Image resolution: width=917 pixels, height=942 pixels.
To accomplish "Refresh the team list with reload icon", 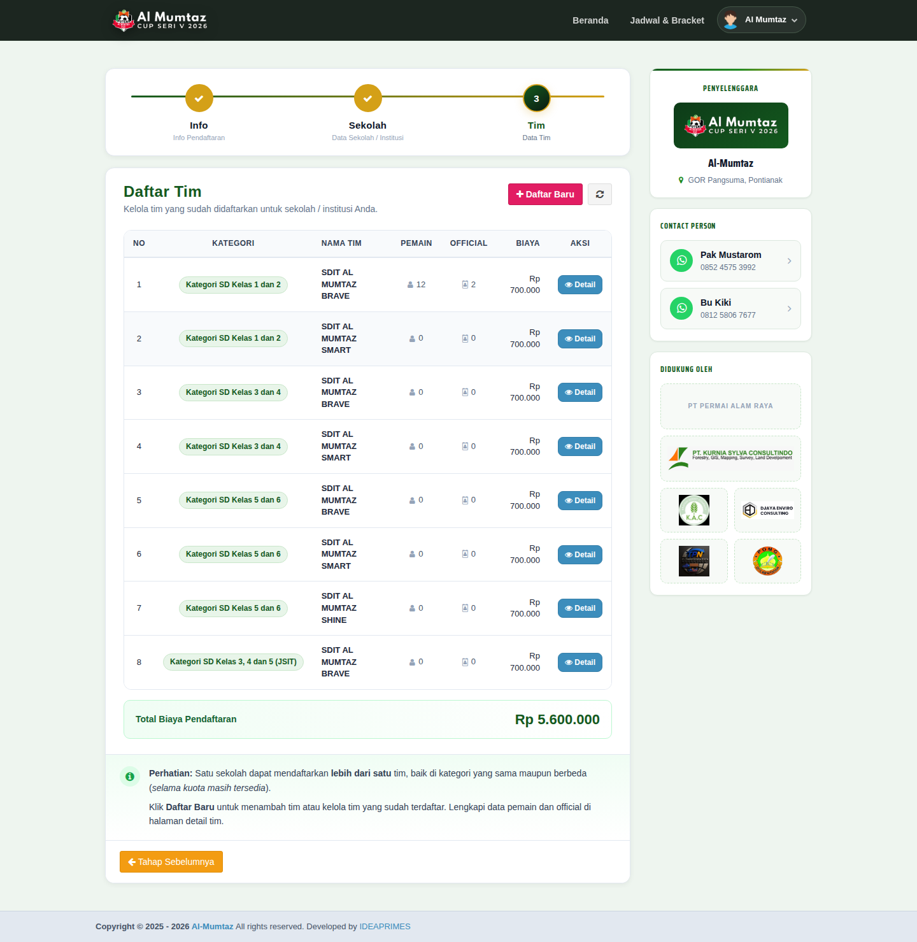I will coord(599,194).
